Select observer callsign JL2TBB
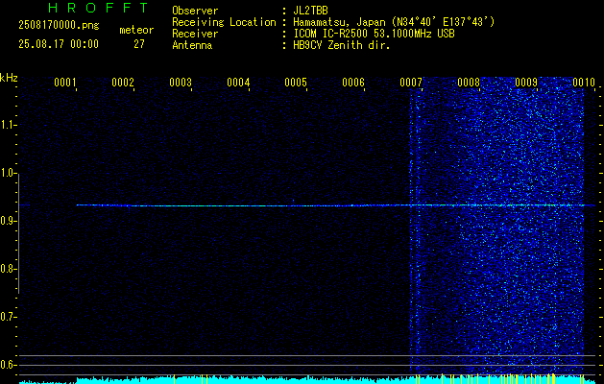 click(x=310, y=11)
